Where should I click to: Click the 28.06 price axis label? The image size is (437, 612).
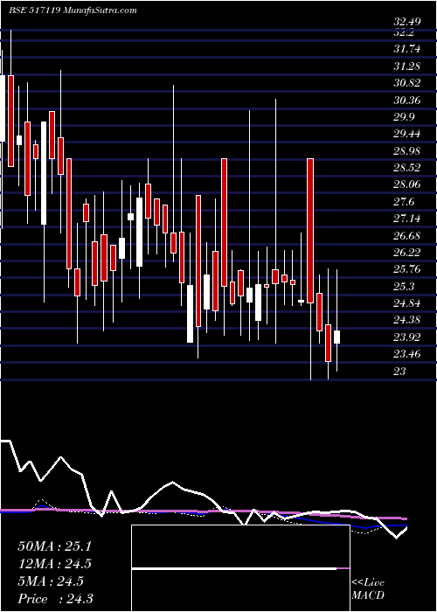pos(407,184)
